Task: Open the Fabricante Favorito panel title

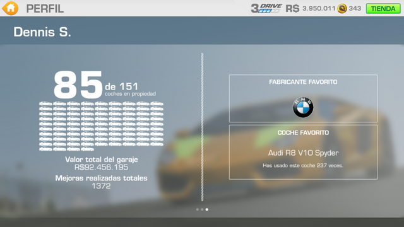Action: pyautogui.click(x=303, y=82)
